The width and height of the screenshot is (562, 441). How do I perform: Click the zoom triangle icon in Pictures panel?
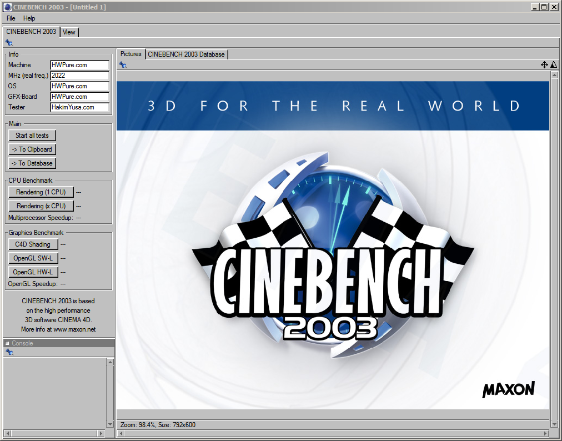[x=554, y=64]
